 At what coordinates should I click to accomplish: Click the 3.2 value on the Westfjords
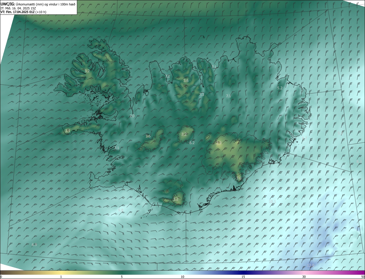(87, 71)
